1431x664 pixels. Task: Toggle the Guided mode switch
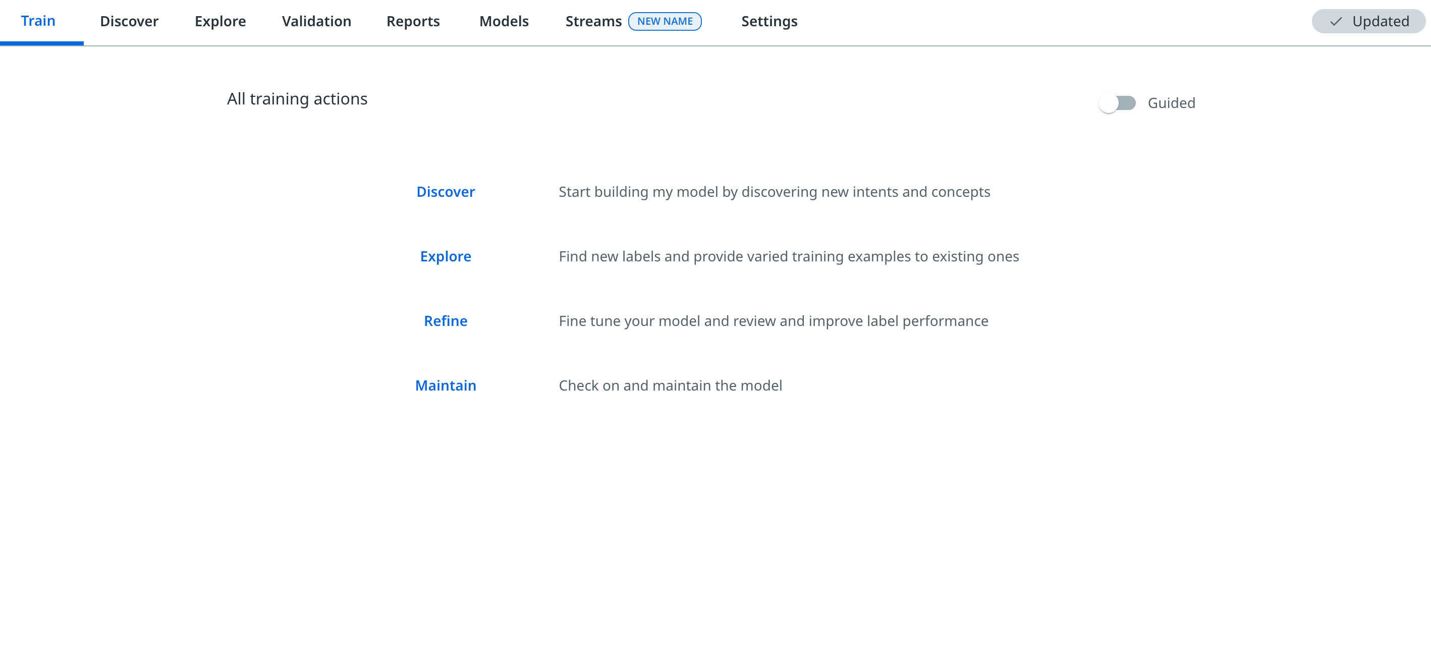[x=1117, y=103]
